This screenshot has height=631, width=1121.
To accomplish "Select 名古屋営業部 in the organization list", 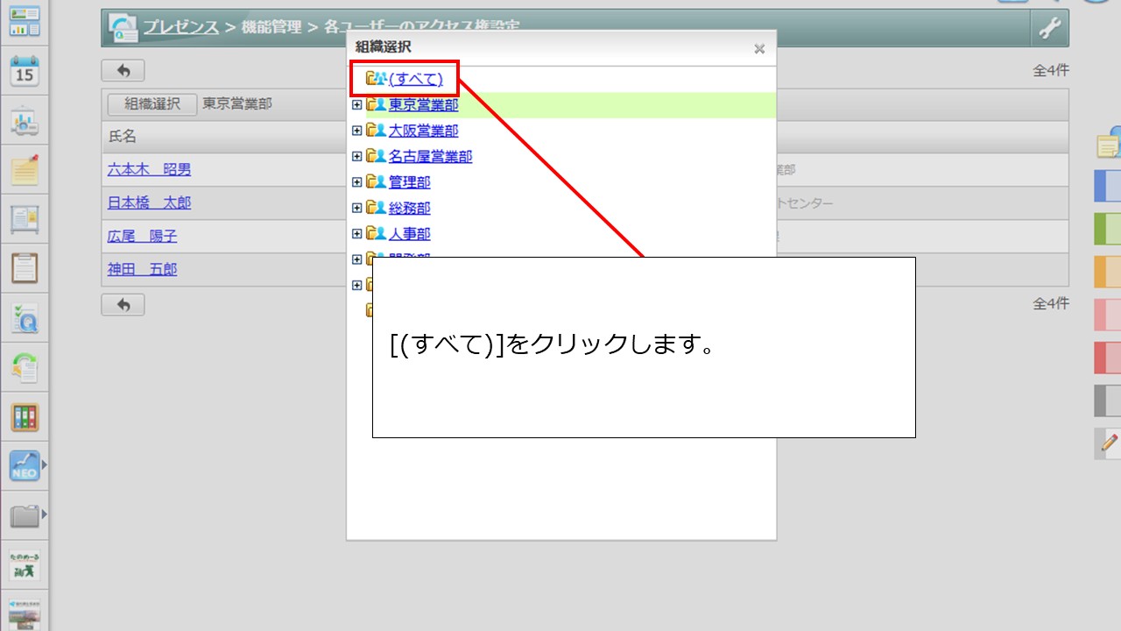I will (x=430, y=157).
